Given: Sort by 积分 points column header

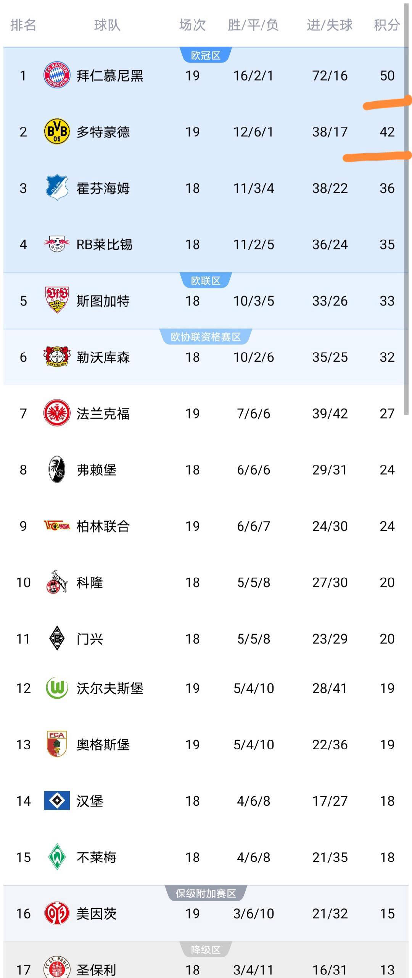Looking at the screenshot, I should click(x=387, y=25).
